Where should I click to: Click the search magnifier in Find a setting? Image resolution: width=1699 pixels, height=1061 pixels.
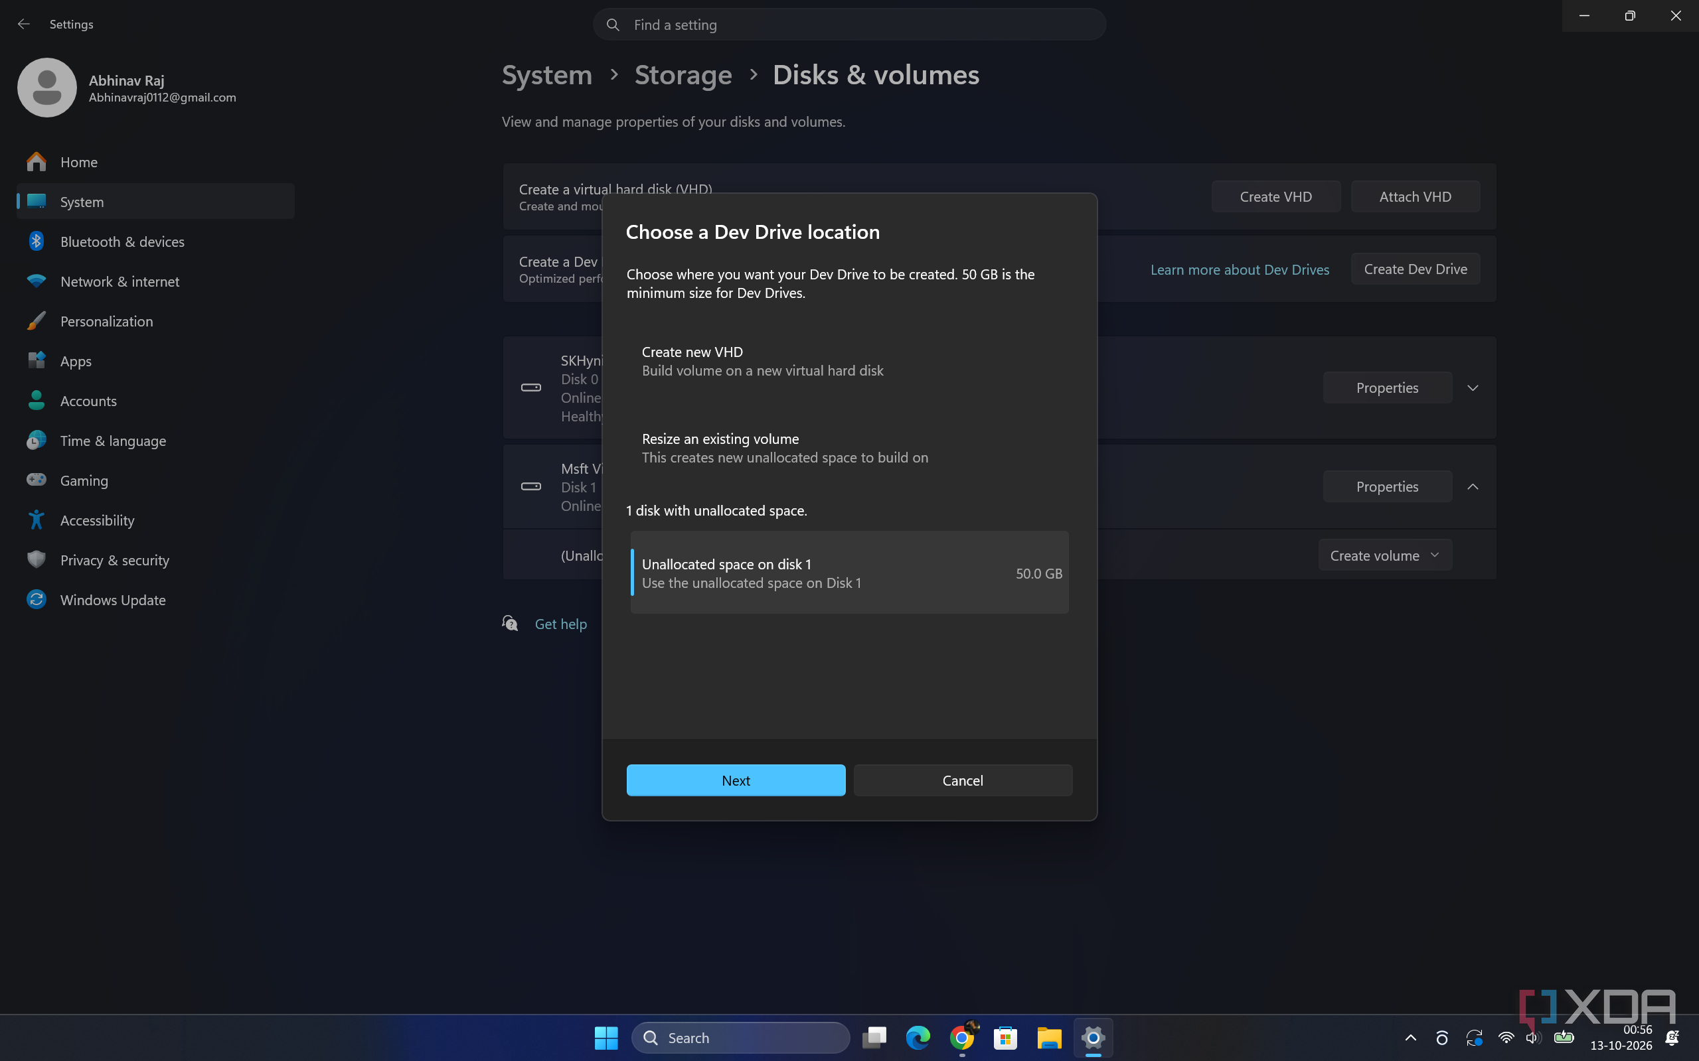tap(613, 25)
